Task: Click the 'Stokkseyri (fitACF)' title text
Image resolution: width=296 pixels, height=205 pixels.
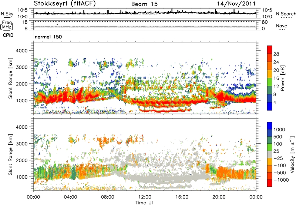Action: pos(65,3)
